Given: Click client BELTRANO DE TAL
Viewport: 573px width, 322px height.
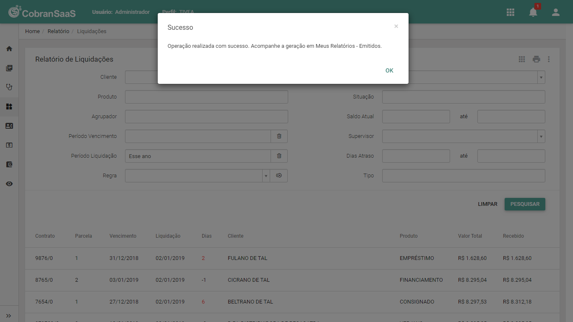Looking at the screenshot, I should [x=250, y=302].
